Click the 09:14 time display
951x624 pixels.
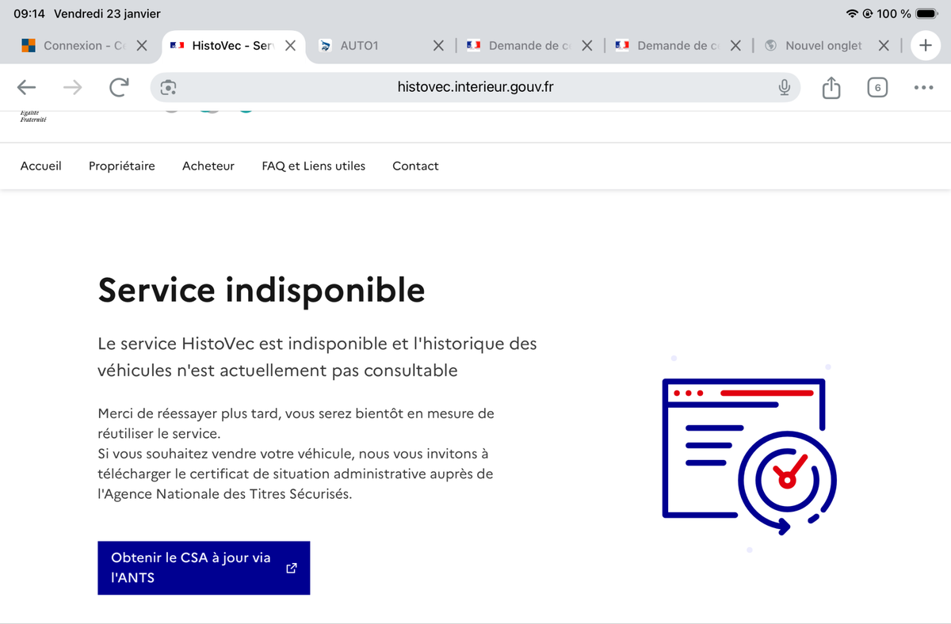[29, 13]
